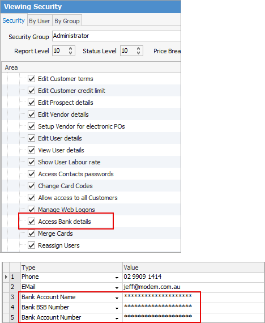Toggle Allow access to all Customers checkbox
The image size is (265, 323).
point(31,198)
